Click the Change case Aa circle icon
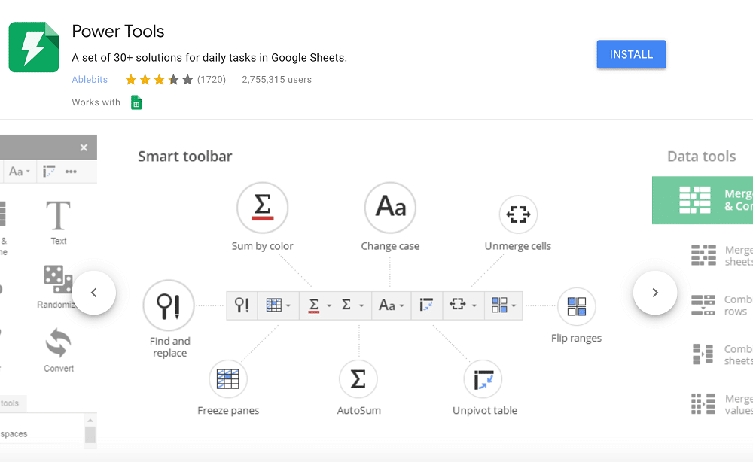Image resolution: width=753 pixels, height=462 pixels. (390, 208)
